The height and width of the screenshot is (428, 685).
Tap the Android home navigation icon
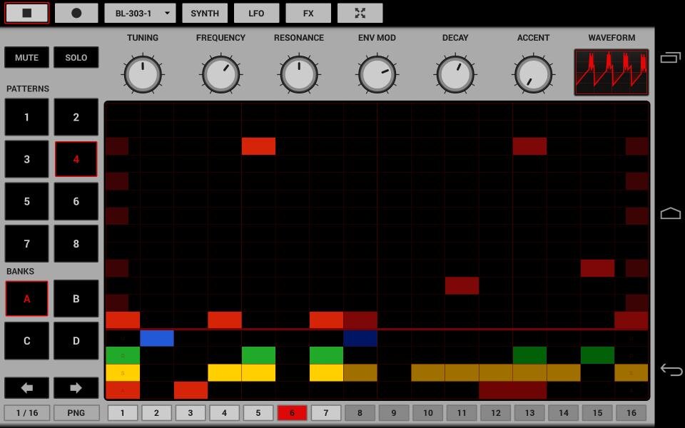coord(671,213)
